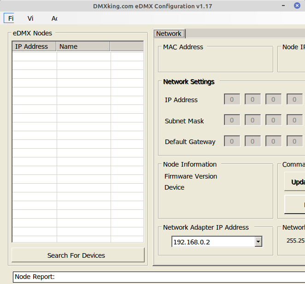Click the third Subnet Mask octet field
The height and width of the screenshot is (284, 305).
(x=274, y=120)
